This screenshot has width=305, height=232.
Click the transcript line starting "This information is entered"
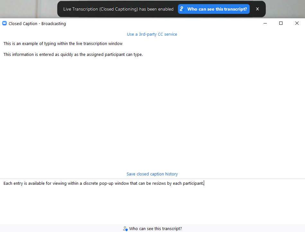(73, 55)
